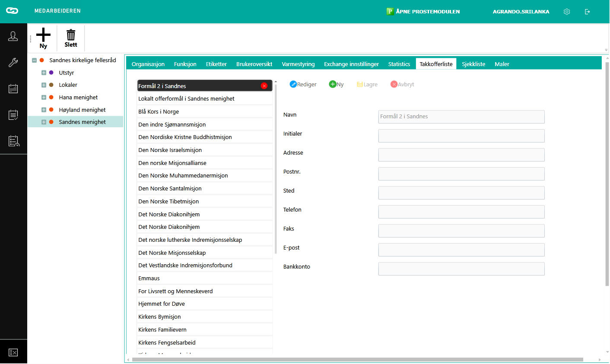Click the green P Prostemodulen icon
The height and width of the screenshot is (364, 610).
pyautogui.click(x=390, y=12)
